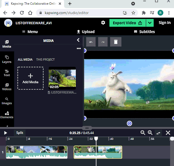
Task: Select the LISTOFFREEWA video thumbnail
Action: [x=62, y=78]
